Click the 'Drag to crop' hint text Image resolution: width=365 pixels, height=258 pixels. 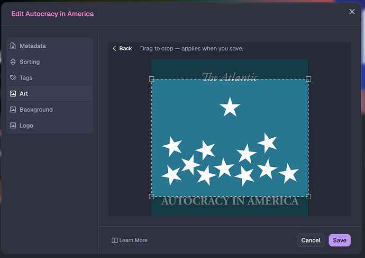point(191,49)
